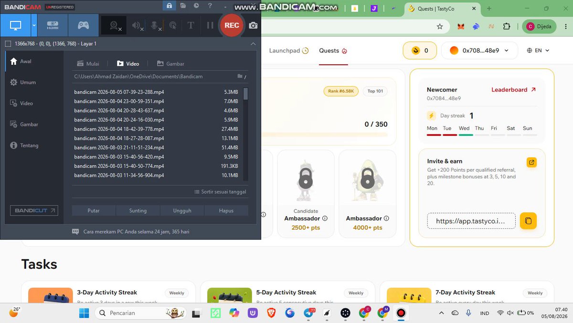Take a screenshot with the camera icon
Viewport: 573px width, 323px height.
(x=254, y=26)
